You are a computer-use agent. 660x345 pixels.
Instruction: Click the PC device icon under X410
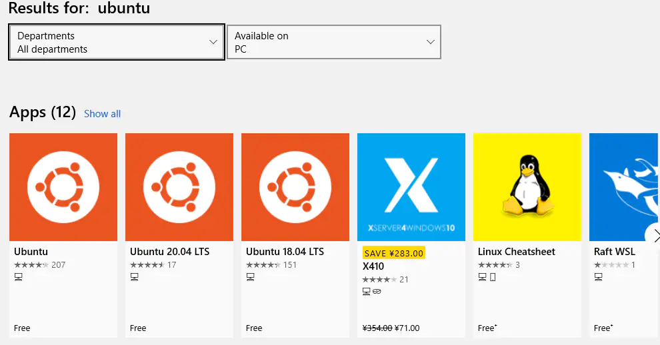coord(367,292)
